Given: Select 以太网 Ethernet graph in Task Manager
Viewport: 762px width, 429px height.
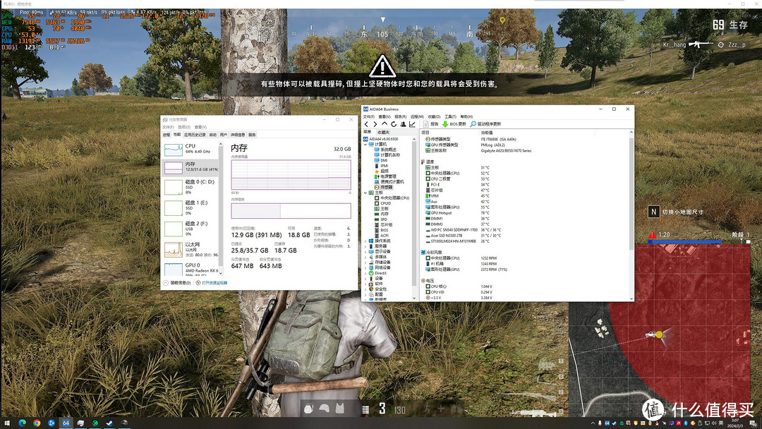Looking at the screenshot, I should [x=191, y=250].
